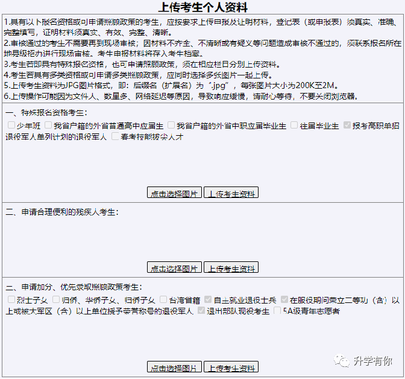Image resolution: width=405 pixels, height=379 pixels.
Task: Click the 二、申请合理便利的残疾人考生 heading
Action: click(62, 212)
